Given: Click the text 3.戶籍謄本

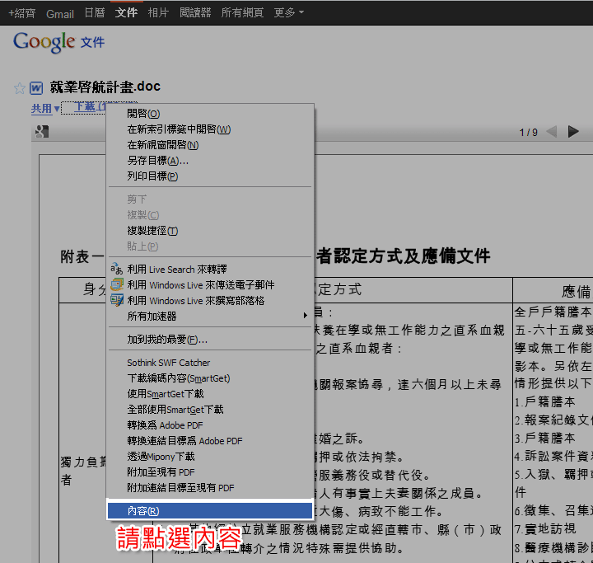Looking at the screenshot, I should click(545, 438).
